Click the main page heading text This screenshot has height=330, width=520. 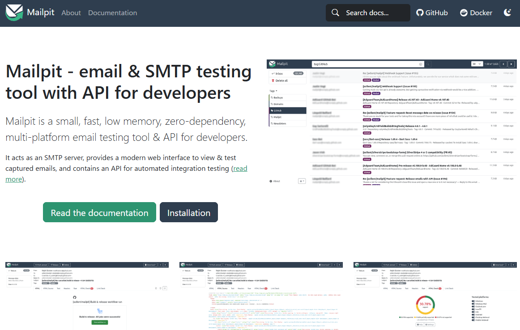pyautogui.click(x=129, y=82)
